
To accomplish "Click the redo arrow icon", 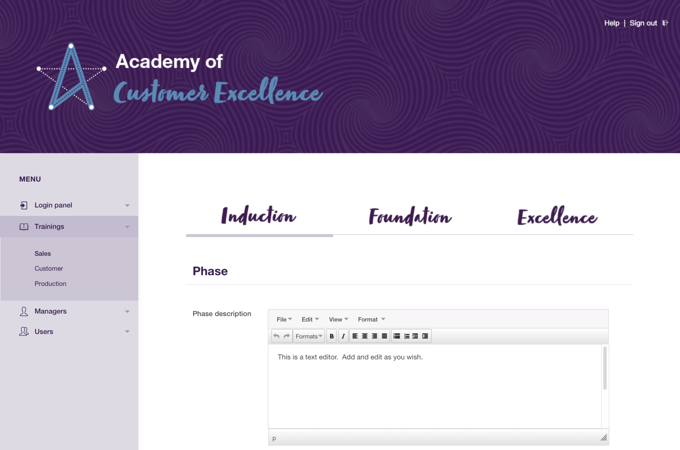I will pos(287,336).
